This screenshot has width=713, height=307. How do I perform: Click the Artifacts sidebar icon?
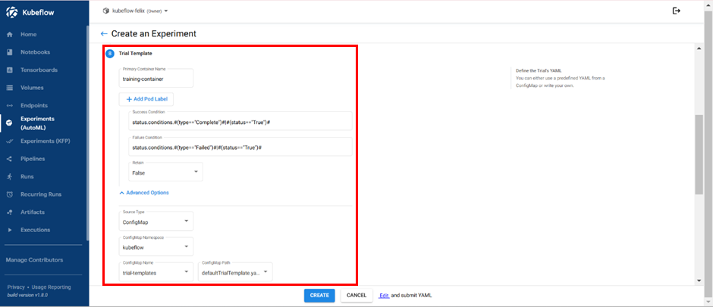[10, 212]
